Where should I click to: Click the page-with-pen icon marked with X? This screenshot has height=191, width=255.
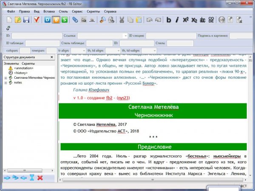pyautogui.click(x=239, y=20)
